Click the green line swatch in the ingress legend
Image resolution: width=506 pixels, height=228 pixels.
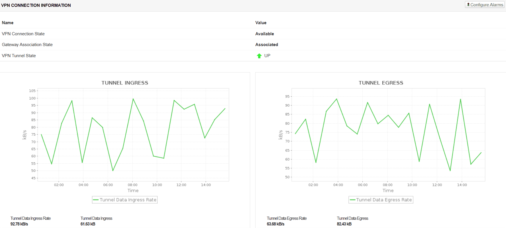point(96,200)
